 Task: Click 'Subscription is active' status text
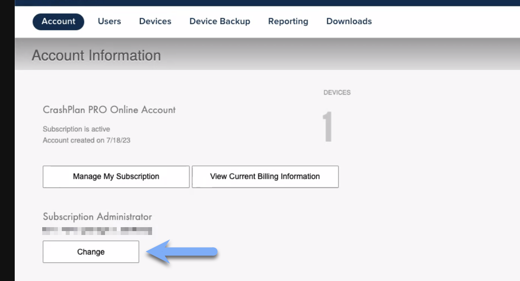coord(76,129)
